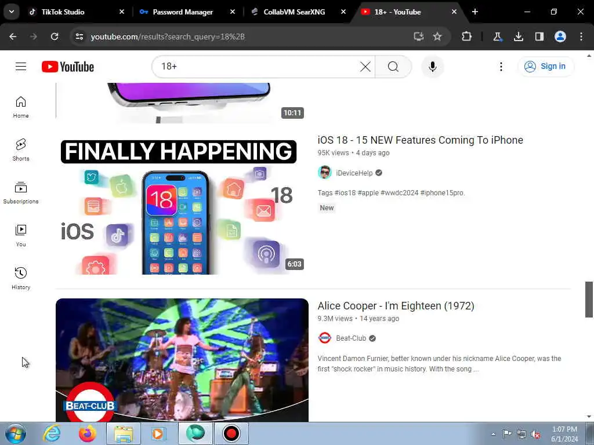
Task: Close the CollabVM SearXNG tab
Action: click(x=343, y=12)
